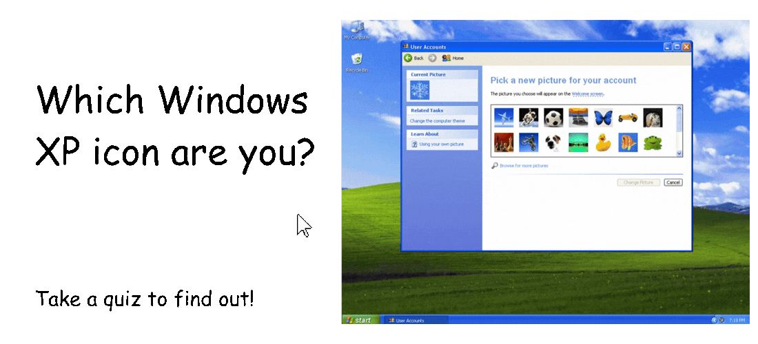The height and width of the screenshot is (344, 758).
Task: Click the picture list scrollbar thumb
Action: [679, 122]
